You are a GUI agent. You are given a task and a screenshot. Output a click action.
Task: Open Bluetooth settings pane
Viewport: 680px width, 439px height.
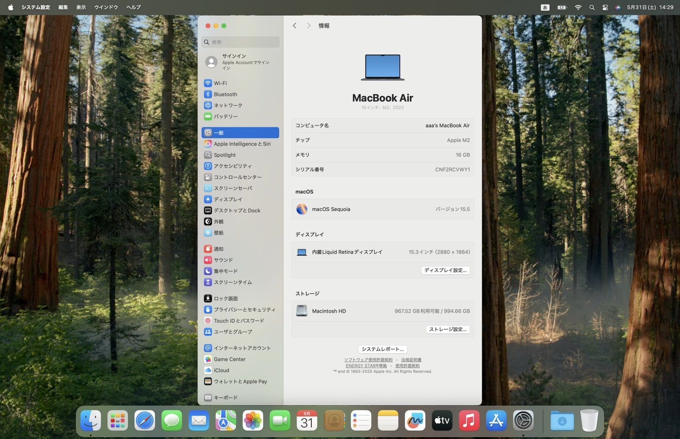click(x=240, y=94)
